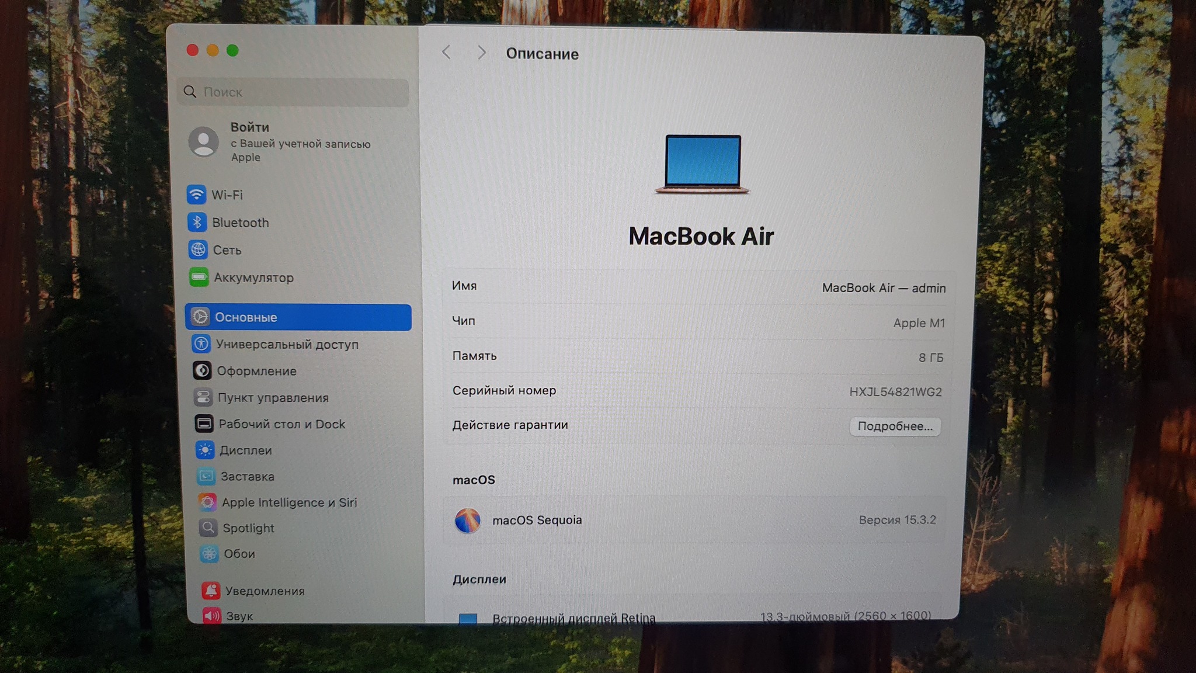The width and height of the screenshot is (1196, 673).
Task: Click the Подробнее... warranty button
Action: click(895, 426)
